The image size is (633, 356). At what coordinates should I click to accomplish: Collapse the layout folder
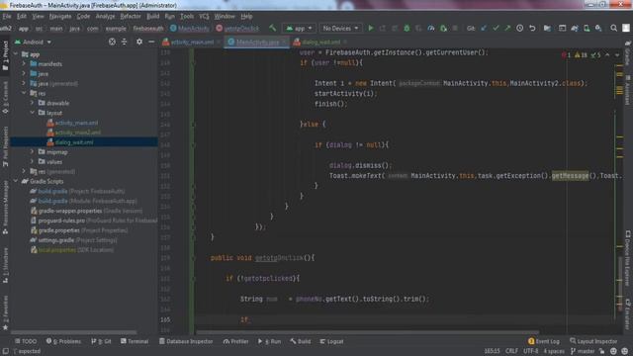point(33,113)
